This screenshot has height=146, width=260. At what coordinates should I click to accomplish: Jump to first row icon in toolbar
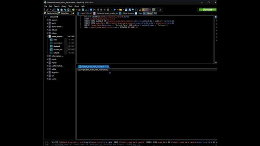pyautogui.click(x=94, y=10)
